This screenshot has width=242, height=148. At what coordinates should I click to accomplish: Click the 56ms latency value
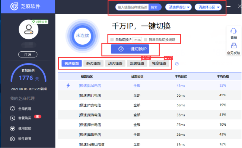pyautogui.click(x=181, y=96)
